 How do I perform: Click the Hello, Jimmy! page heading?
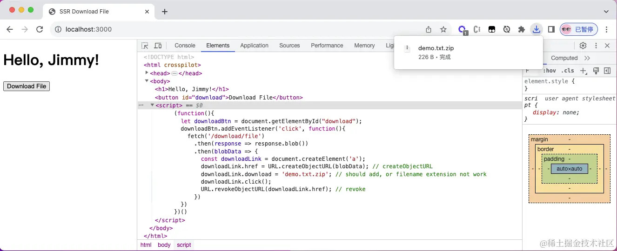(51, 60)
